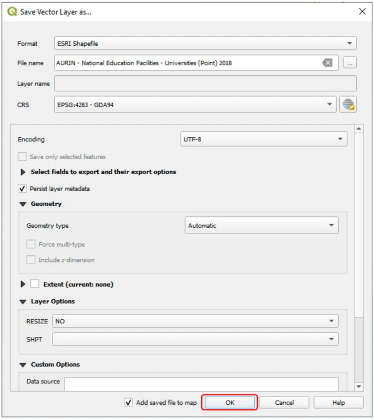Clear the File name field text
374x420 pixels.
[327, 63]
